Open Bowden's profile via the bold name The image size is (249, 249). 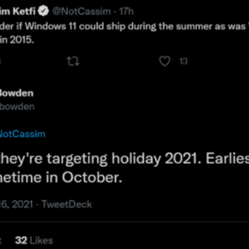pyautogui.click(x=17, y=93)
